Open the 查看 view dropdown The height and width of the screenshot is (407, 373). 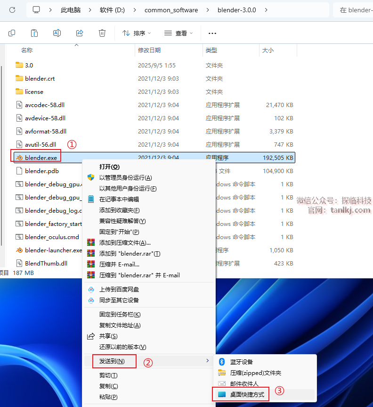point(178,33)
